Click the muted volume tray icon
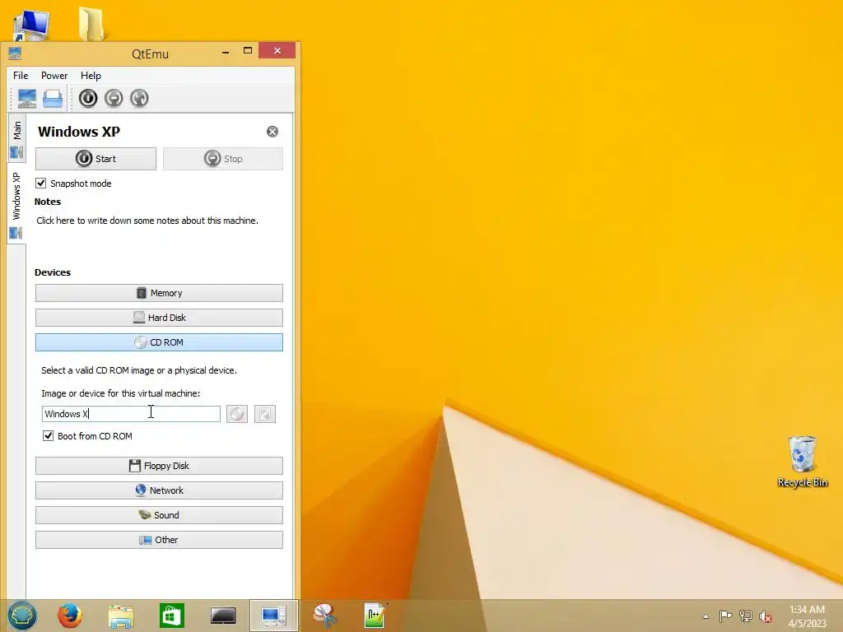 pyautogui.click(x=766, y=616)
